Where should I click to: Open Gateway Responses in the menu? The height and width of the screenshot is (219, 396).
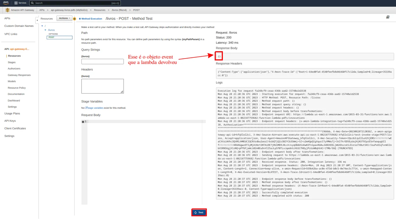tap(19, 75)
